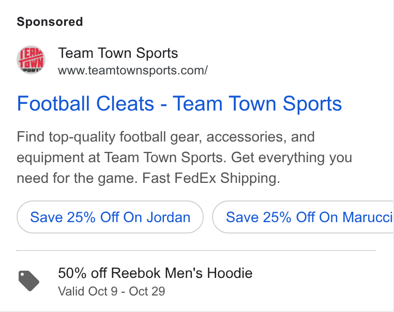Click the Sponsored label
Viewport: 394px width, 312px height.
50,22
